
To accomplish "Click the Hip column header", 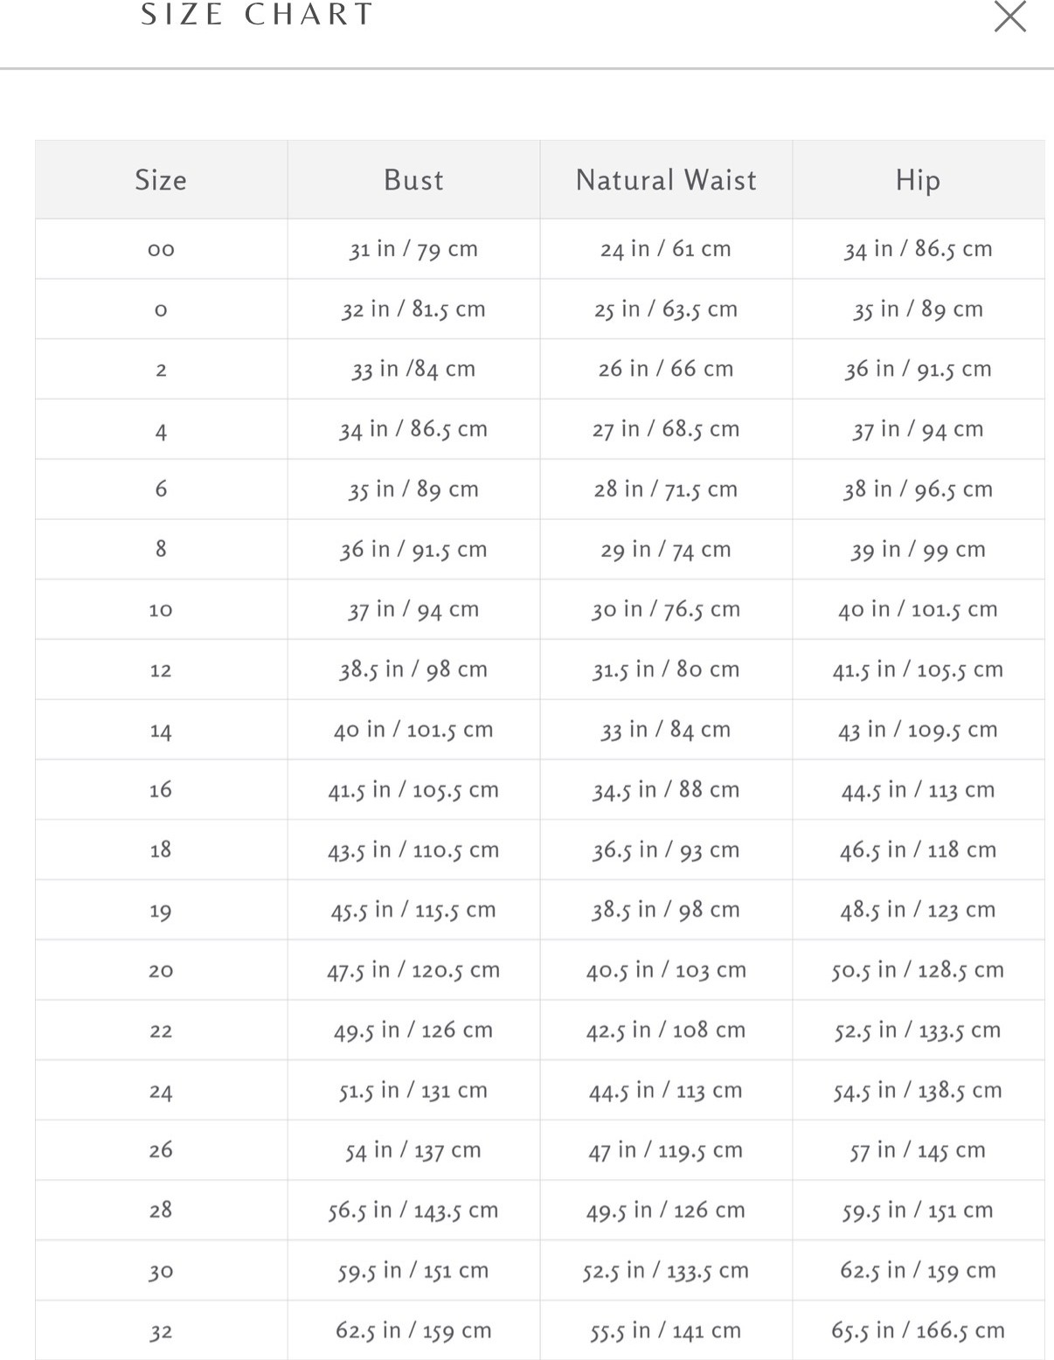I will (x=918, y=180).
